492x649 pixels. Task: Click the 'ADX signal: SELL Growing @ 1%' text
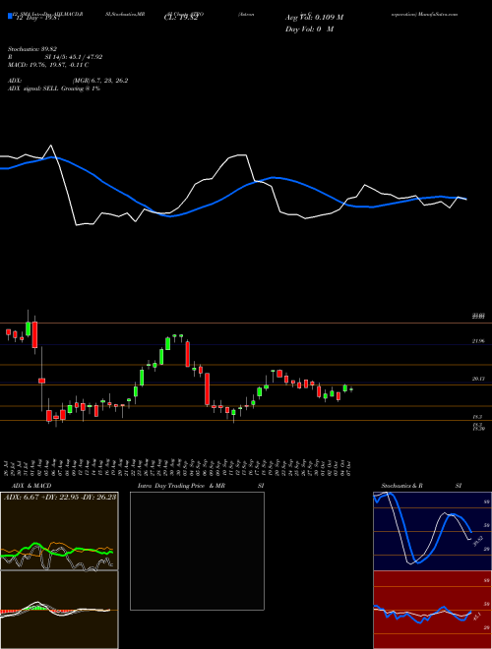[54, 88]
